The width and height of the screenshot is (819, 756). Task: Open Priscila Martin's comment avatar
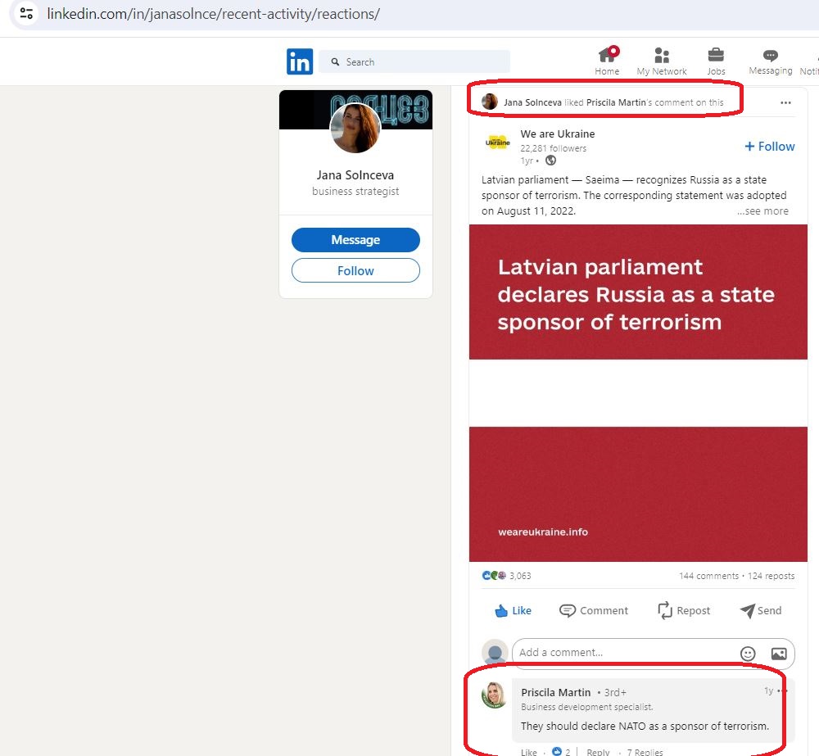(x=494, y=695)
